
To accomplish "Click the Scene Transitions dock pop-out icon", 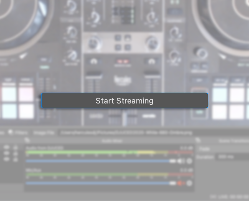I will pos(198,141).
